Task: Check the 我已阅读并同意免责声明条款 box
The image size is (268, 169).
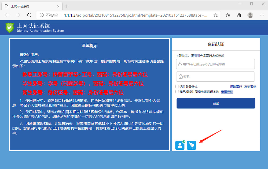Action: tap(177, 92)
